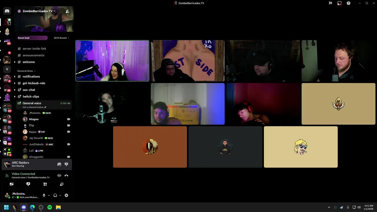This screenshot has height=212, width=377.
Task: Open the server folder with 47 badge
Action: 7,130
